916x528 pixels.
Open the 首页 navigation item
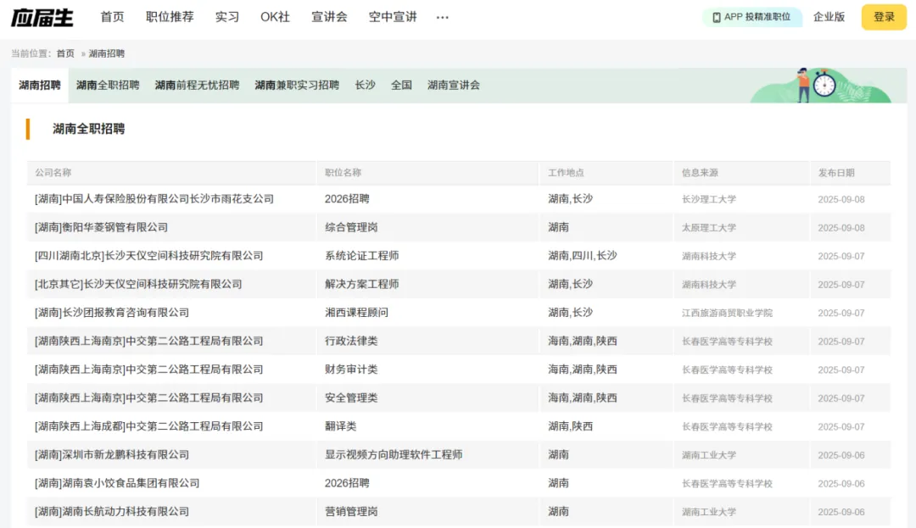(x=112, y=17)
